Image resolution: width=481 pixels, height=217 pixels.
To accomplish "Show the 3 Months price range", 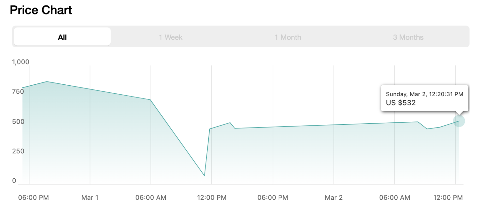I will (x=408, y=37).
